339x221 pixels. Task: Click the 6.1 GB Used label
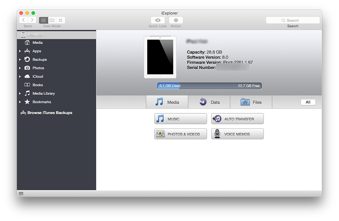coord(170,86)
